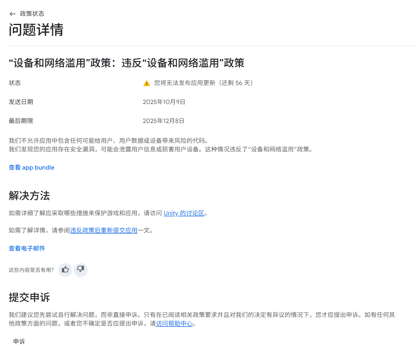Viewport: 415px width, 352px height.
Task: Select the 最后期限 date 2025年12月8日
Action: [164, 121]
